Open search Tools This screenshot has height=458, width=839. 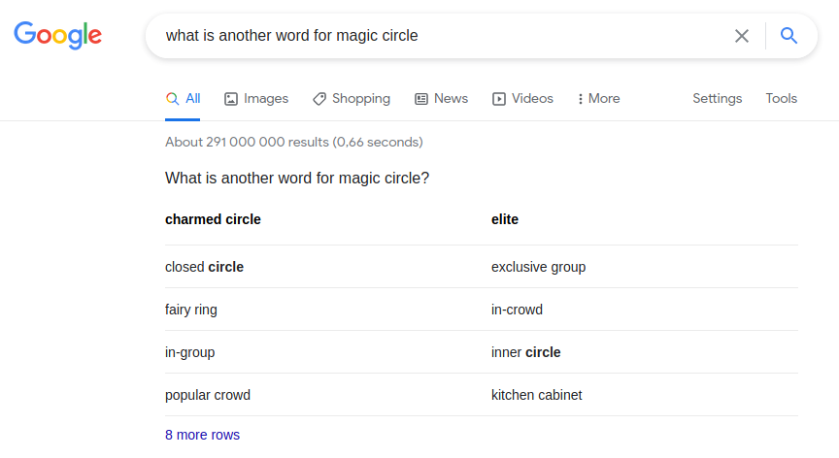click(x=781, y=99)
